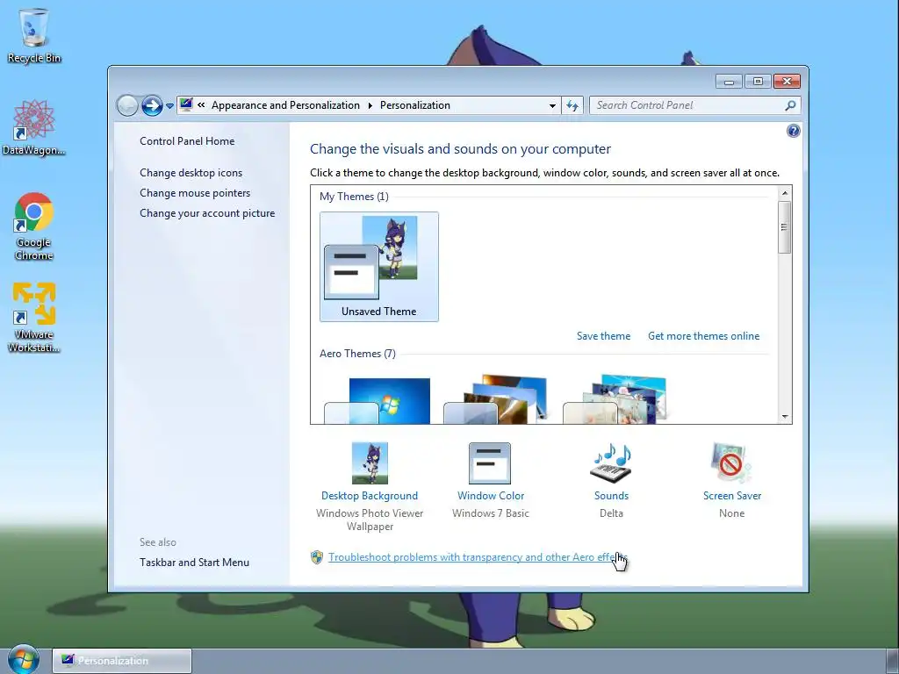Click the Windows 7 Basic label
This screenshot has height=674, width=899.
pyautogui.click(x=490, y=513)
